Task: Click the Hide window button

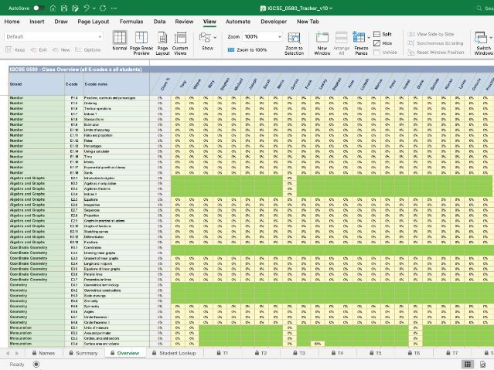Action: click(383, 43)
